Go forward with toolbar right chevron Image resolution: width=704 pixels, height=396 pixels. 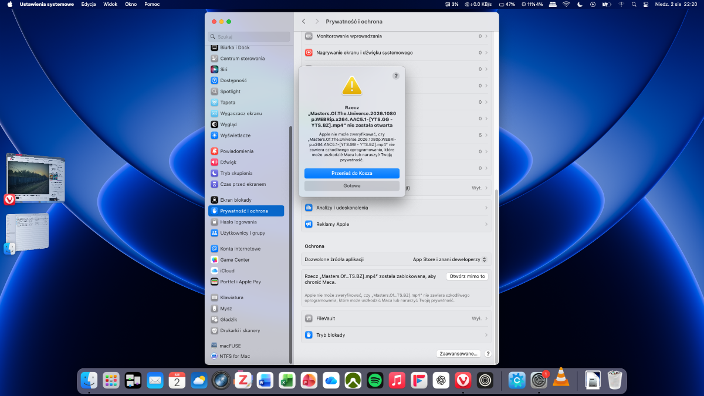317,22
